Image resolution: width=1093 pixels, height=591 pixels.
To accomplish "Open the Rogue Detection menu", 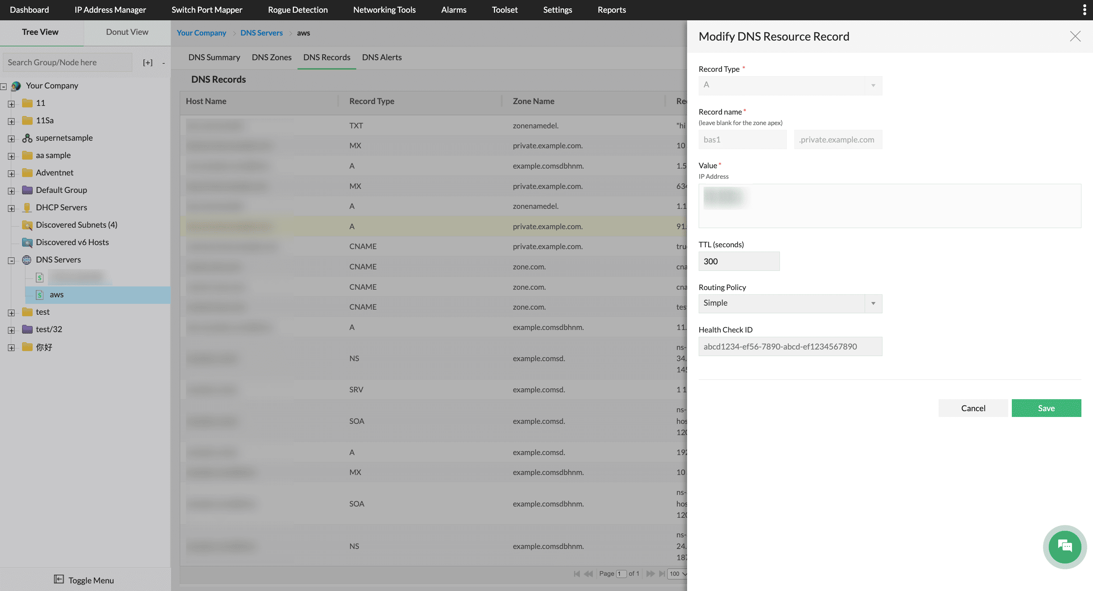I will pyautogui.click(x=298, y=10).
